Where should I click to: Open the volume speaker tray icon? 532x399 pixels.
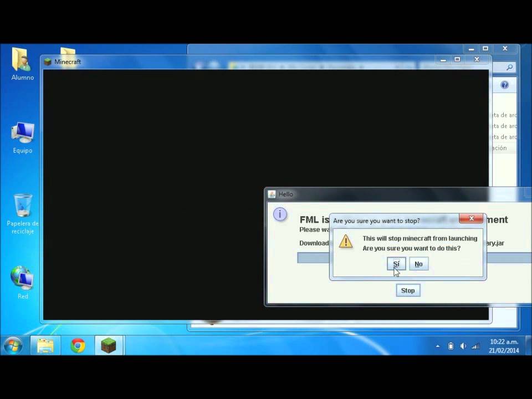tap(463, 346)
